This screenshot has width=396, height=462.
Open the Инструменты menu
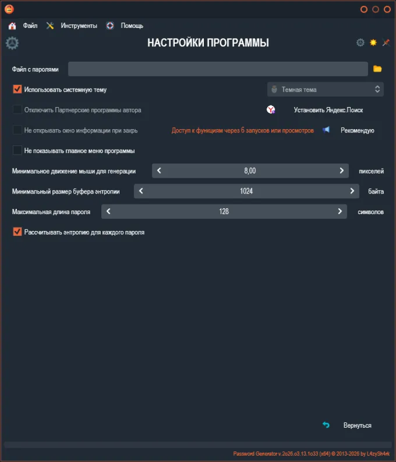pyautogui.click(x=79, y=26)
